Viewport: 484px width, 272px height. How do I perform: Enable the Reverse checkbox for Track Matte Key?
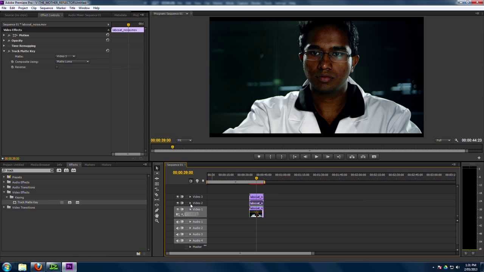(57, 67)
